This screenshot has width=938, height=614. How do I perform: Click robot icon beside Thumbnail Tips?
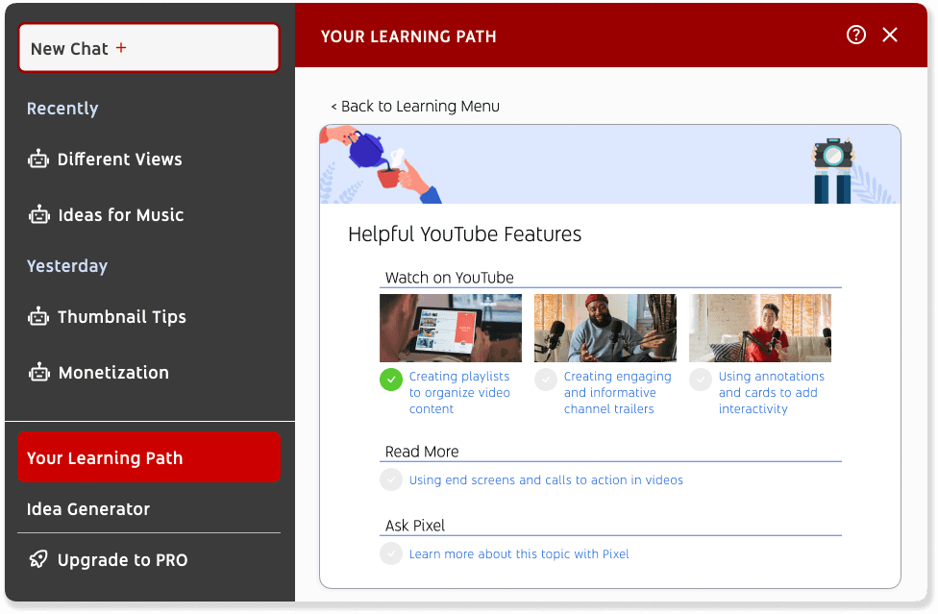38,316
